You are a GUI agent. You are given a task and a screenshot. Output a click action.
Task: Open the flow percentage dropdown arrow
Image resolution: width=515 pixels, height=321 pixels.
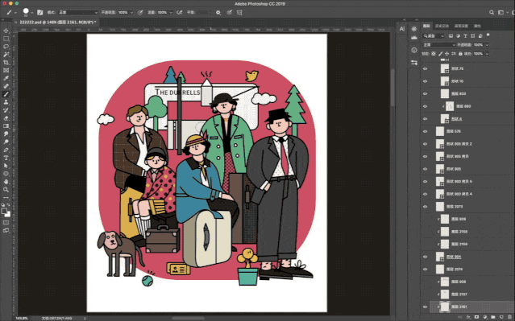(171, 12)
